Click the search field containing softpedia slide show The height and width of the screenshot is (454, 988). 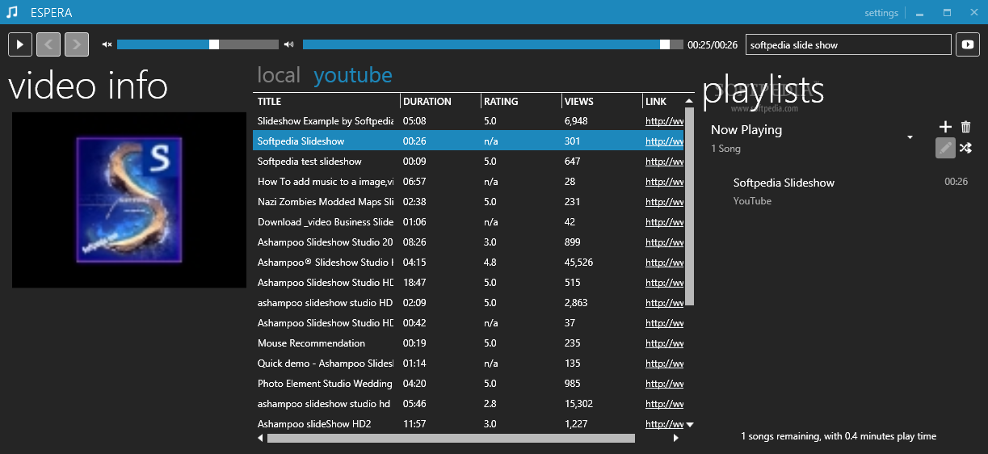click(848, 45)
